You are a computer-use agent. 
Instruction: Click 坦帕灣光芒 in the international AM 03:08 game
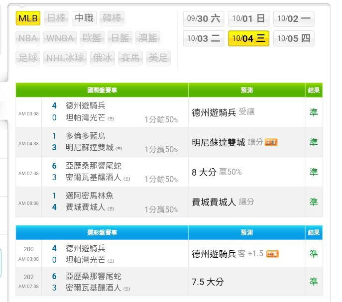coord(86,118)
